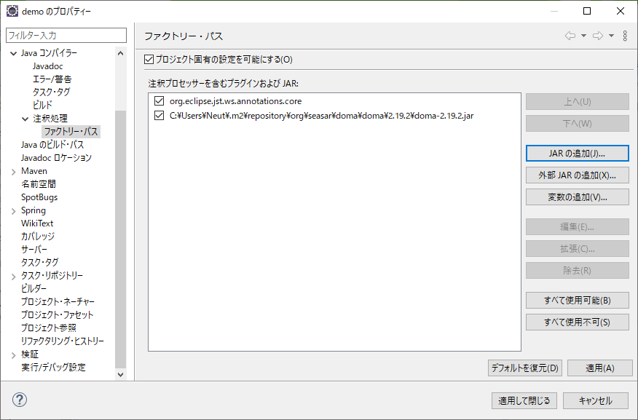
Task: Select Javadoc ロケーション in the sidebar
Action: [x=55, y=157]
